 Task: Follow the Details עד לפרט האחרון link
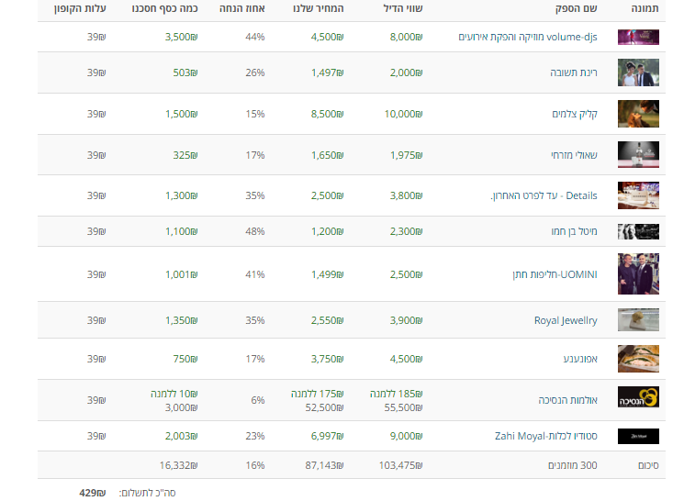pyautogui.click(x=544, y=195)
